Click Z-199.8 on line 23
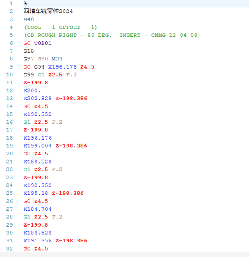Viewport: 249px width, 257px height. pyautogui.click(x=36, y=177)
